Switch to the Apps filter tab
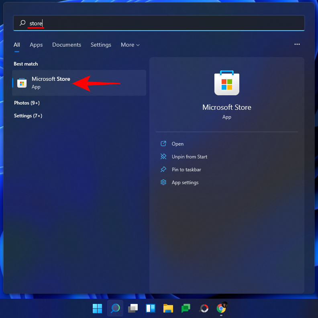 (36, 45)
